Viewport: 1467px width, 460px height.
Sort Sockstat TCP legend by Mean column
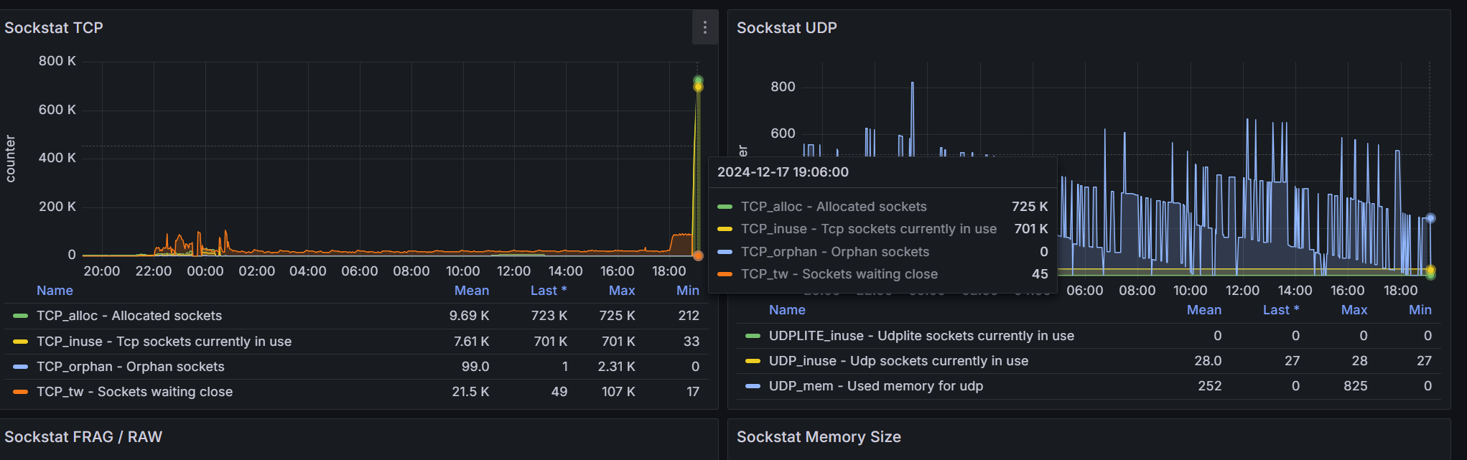(x=471, y=291)
